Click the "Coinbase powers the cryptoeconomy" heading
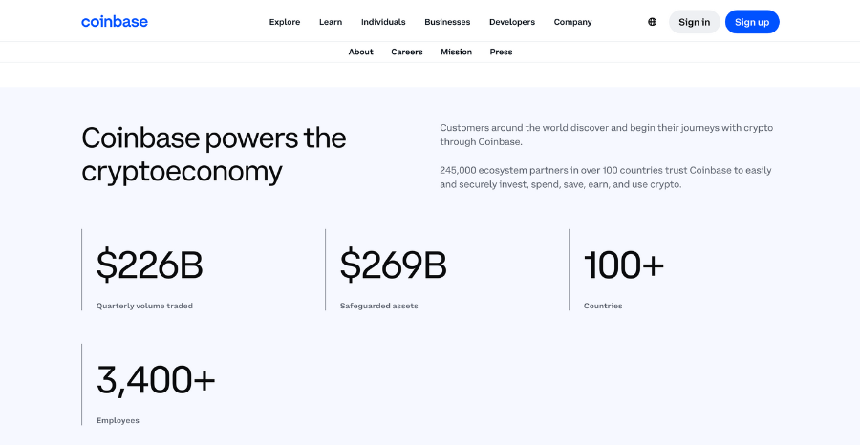The width and height of the screenshot is (860, 445). pyautogui.click(x=214, y=155)
